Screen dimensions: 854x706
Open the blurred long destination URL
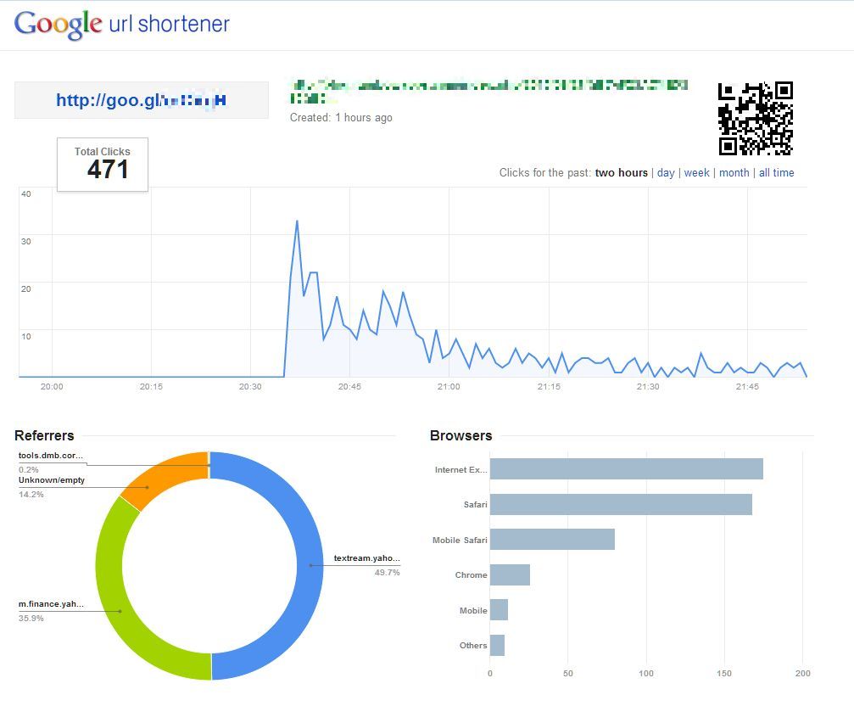coord(488,91)
